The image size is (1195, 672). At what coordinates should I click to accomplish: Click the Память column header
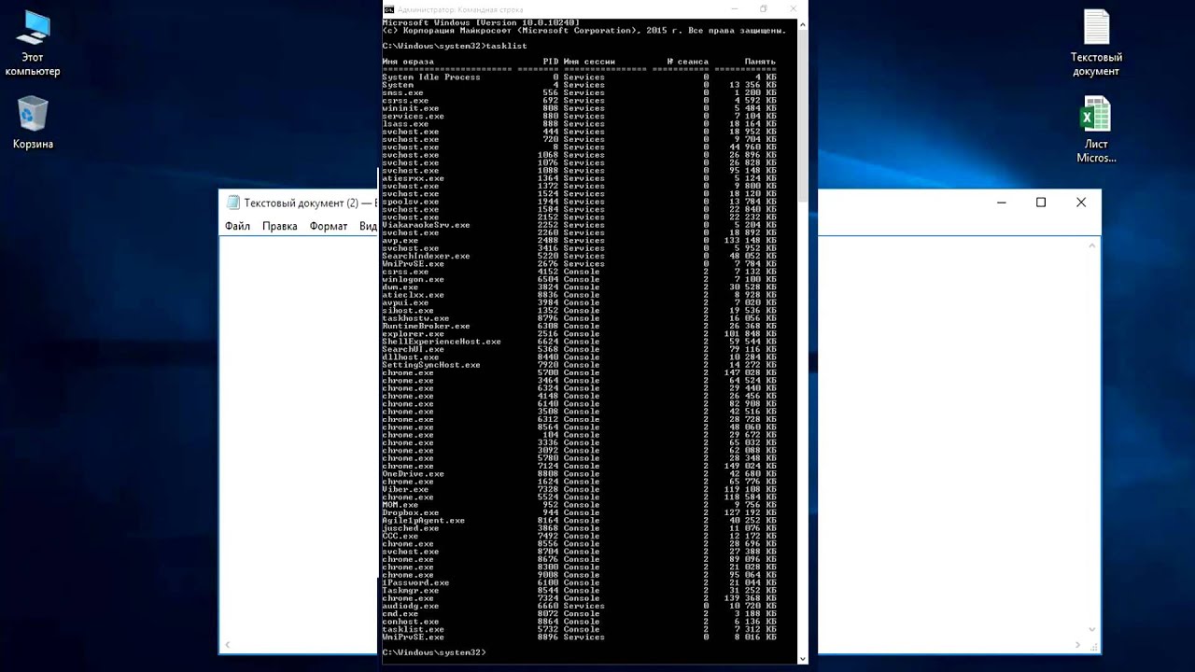click(x=760, y=62)
